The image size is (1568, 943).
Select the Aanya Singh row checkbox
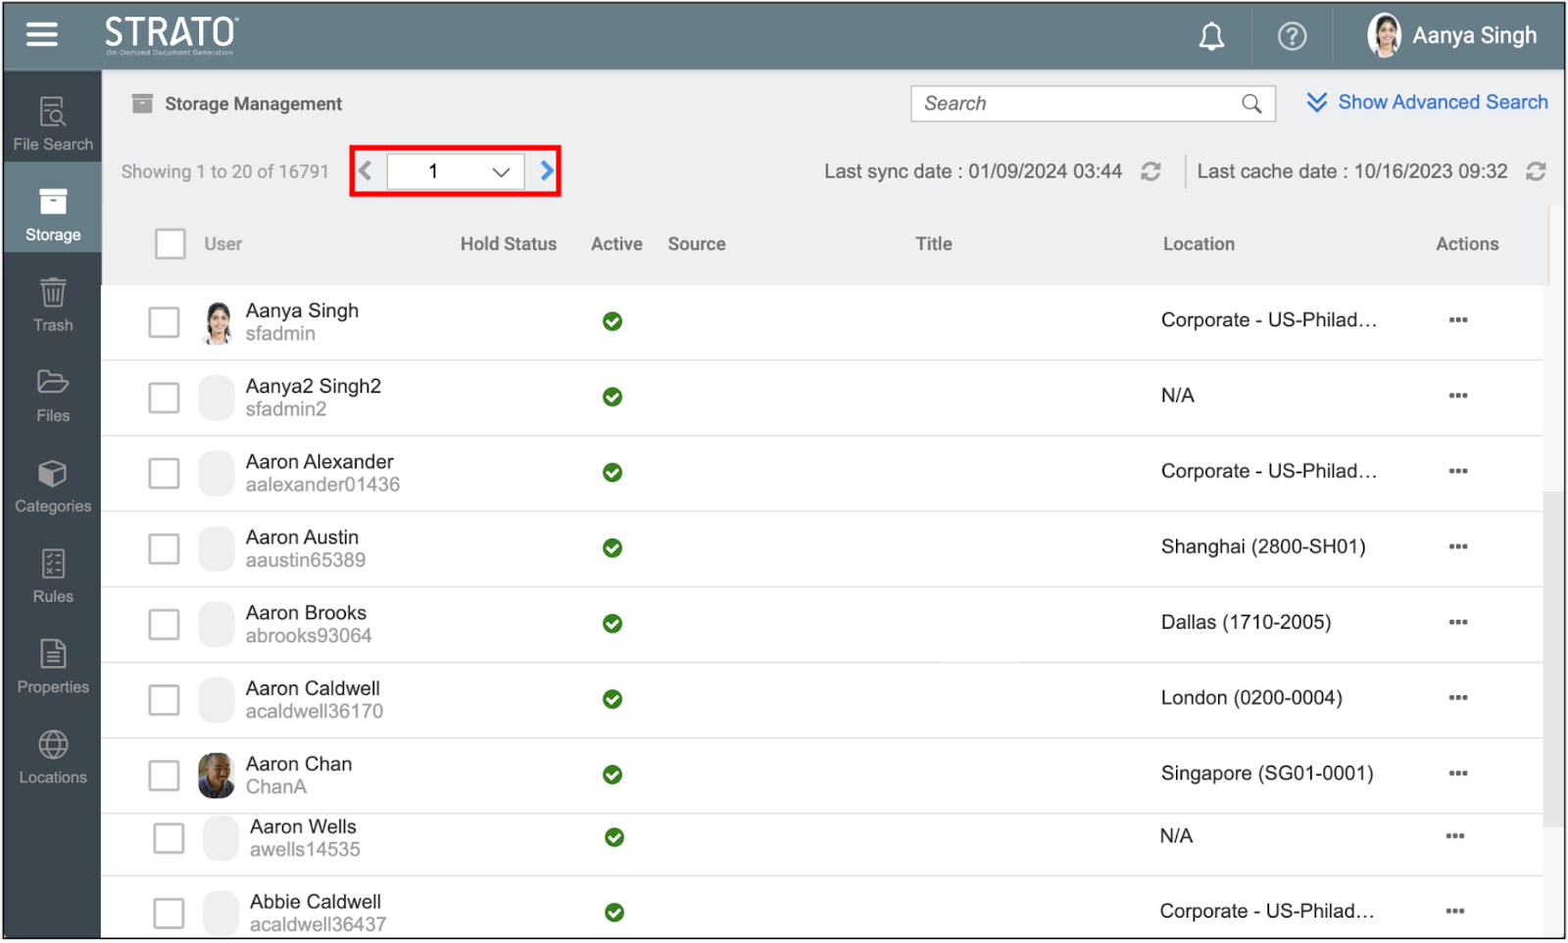164,322
